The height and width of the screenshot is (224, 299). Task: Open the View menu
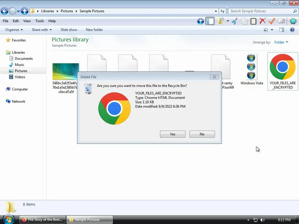pyautogui.click(x=27, y=21)
